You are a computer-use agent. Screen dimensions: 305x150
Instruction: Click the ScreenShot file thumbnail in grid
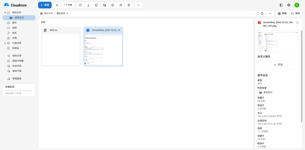[x=103, y=50]
